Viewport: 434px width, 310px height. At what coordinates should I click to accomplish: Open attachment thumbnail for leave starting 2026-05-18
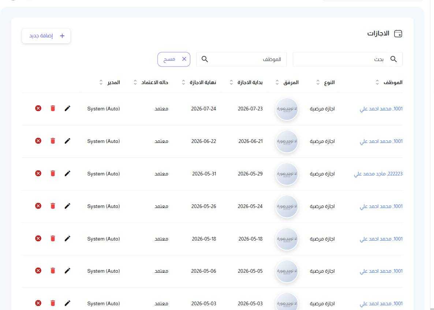click(287, 239)
